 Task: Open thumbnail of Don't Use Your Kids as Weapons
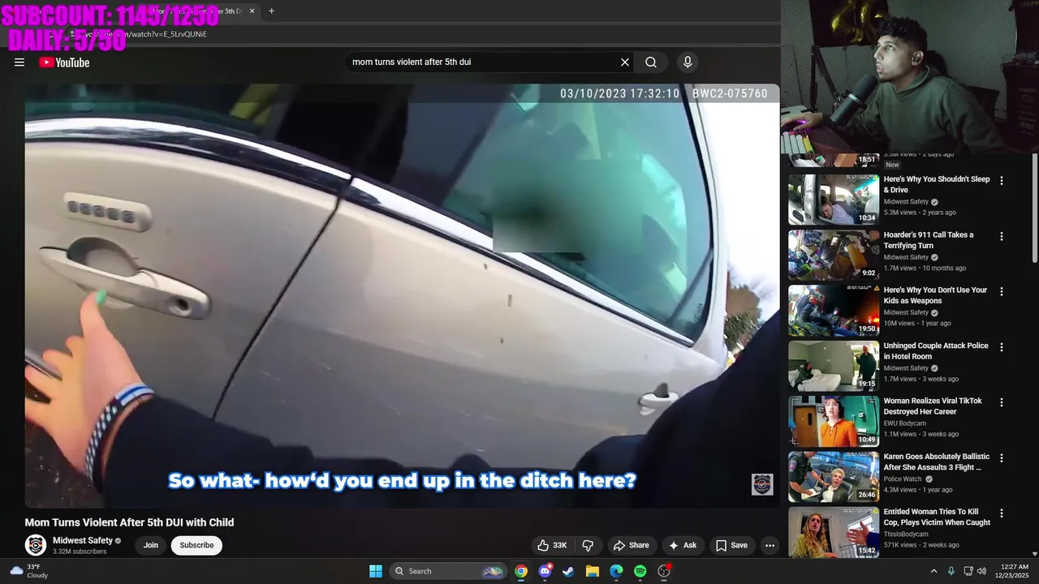[x=834, y=310]
